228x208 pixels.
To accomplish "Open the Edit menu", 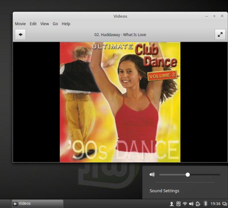I will point(33,24).
